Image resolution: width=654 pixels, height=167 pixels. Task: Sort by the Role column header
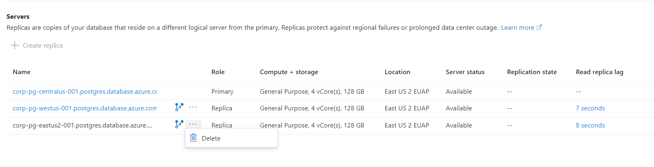(218, 72)
